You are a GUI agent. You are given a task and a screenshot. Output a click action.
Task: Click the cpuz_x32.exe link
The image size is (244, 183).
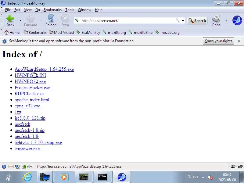(27, 106)
